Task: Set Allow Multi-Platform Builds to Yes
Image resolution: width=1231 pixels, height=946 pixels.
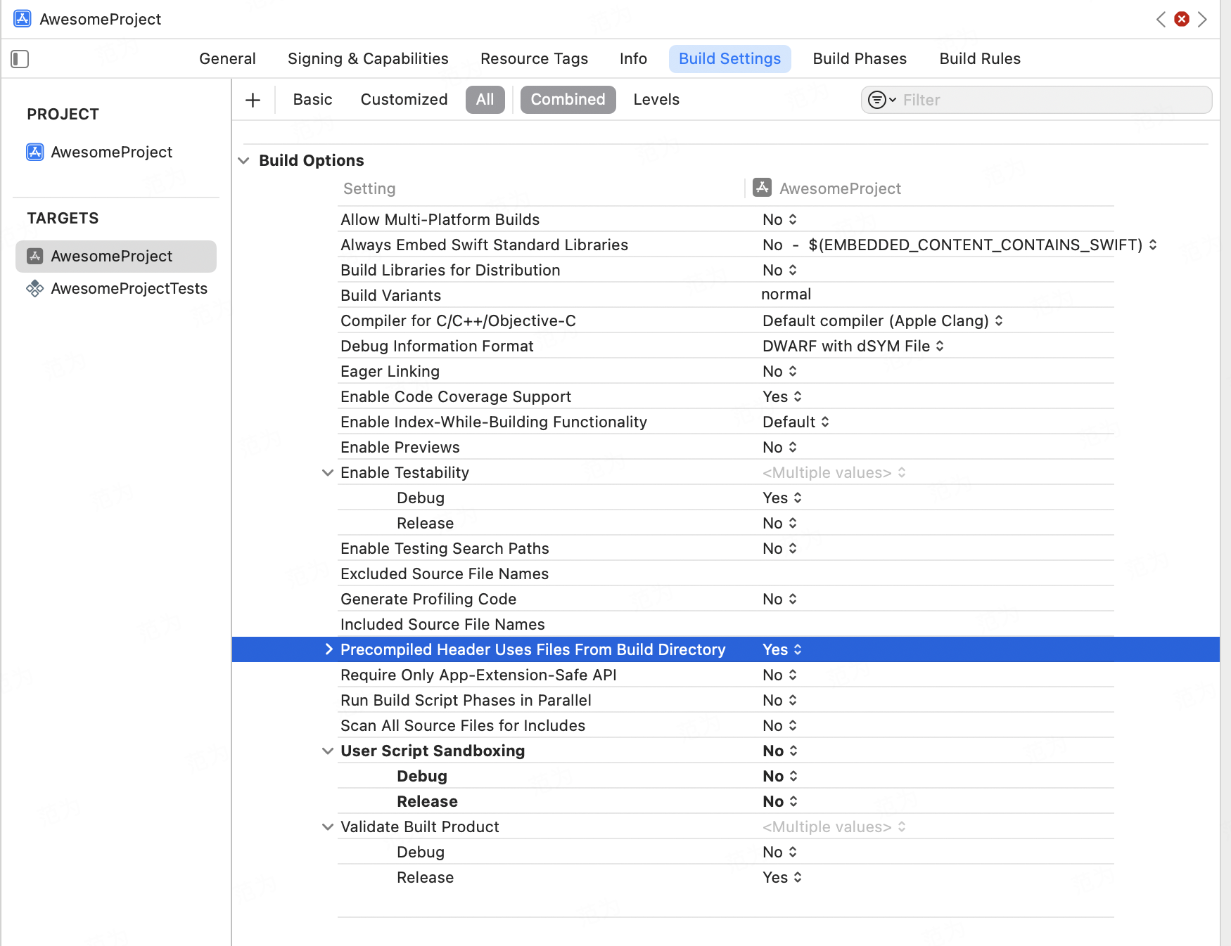Action: pyautogui.click(x=779, y=219)
